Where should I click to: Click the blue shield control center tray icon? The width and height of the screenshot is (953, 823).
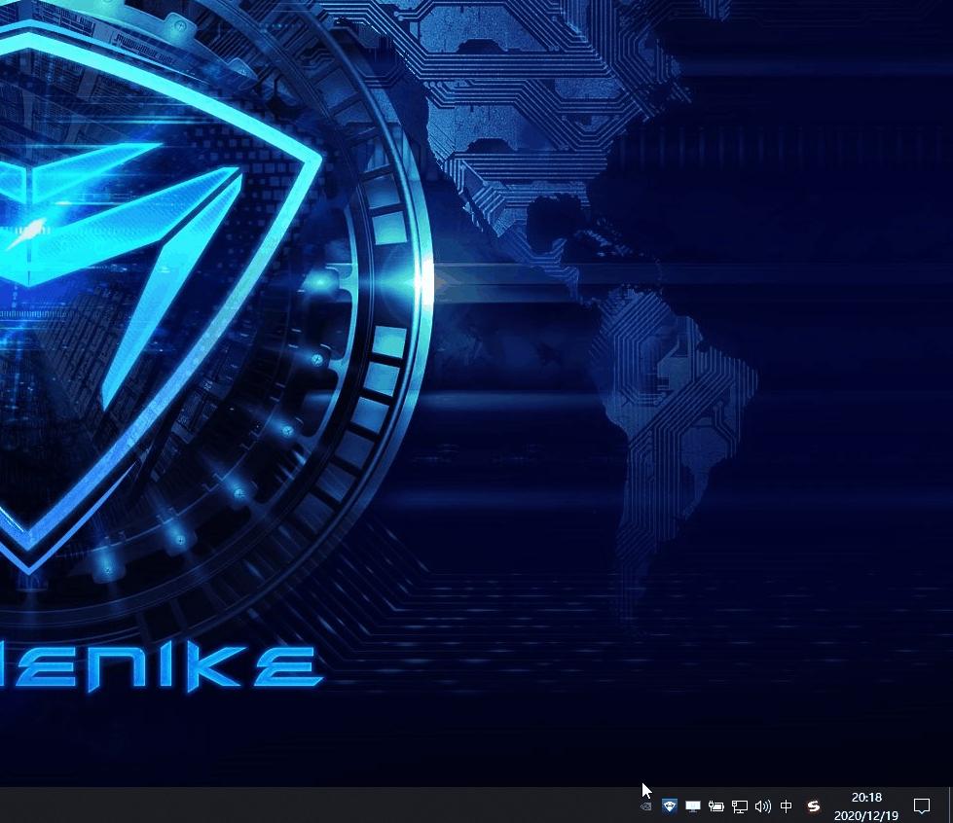pyautogui.click(x=669, y=806)
